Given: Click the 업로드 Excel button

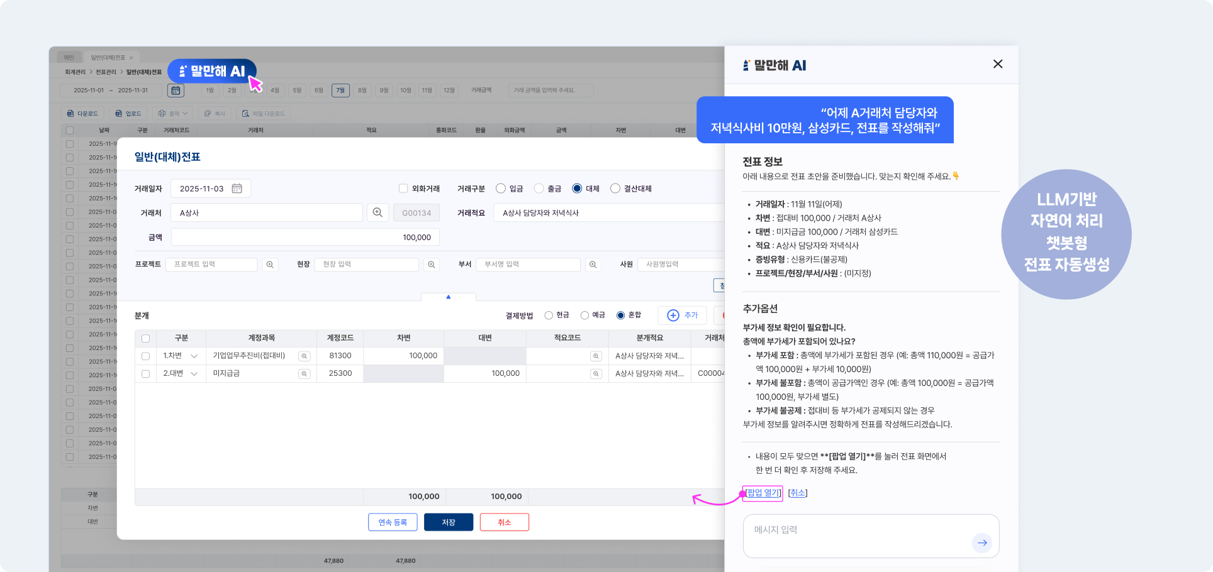Looking at the screenshot, I should [129, 114].
